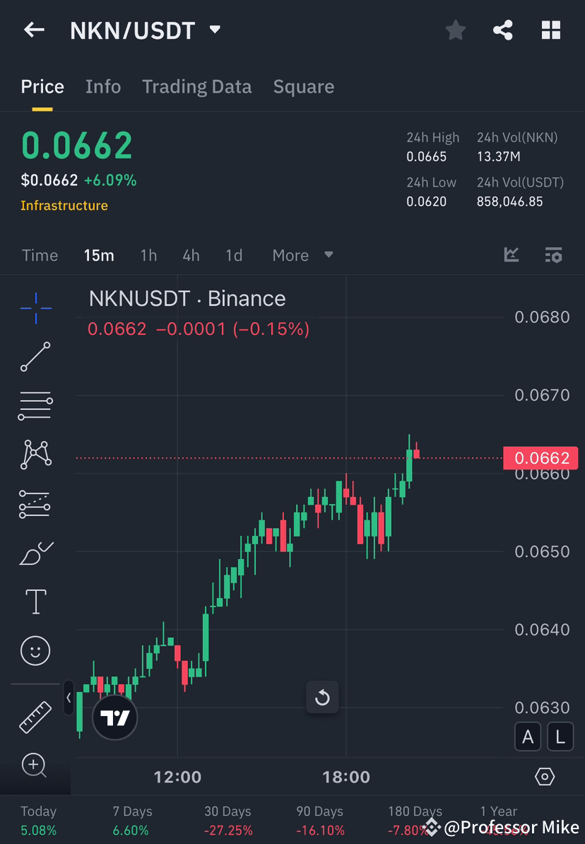
Task: Activate the zoom-in magnifier tool
Action: click(35, 766)
